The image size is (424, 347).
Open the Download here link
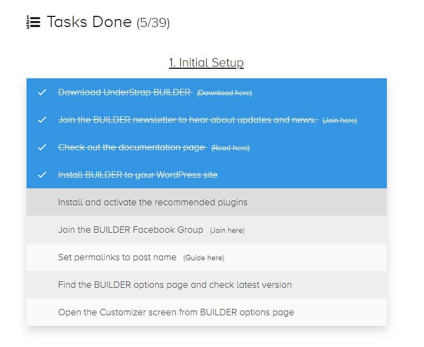click(224, 93)
